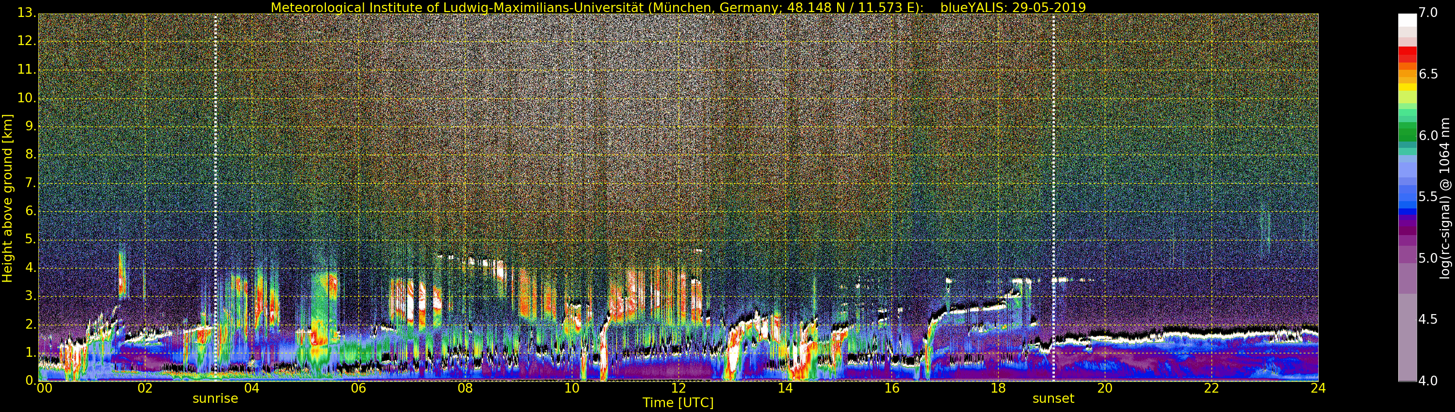Click the '24' time tick label

pyautogui.click(x=1318, y=388)
